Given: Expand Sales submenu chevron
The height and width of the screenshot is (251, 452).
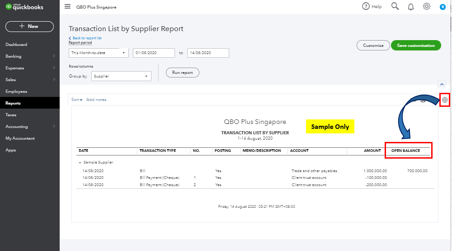Looking at the screenshot, I should tap(54, 79).
